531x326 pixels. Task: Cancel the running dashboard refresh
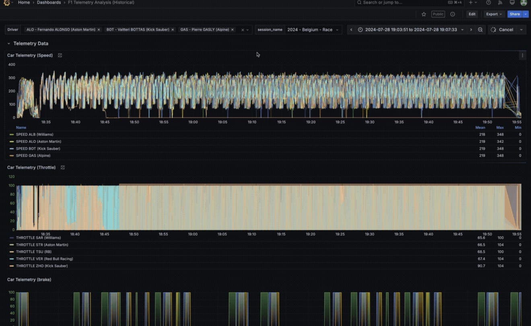506,29
